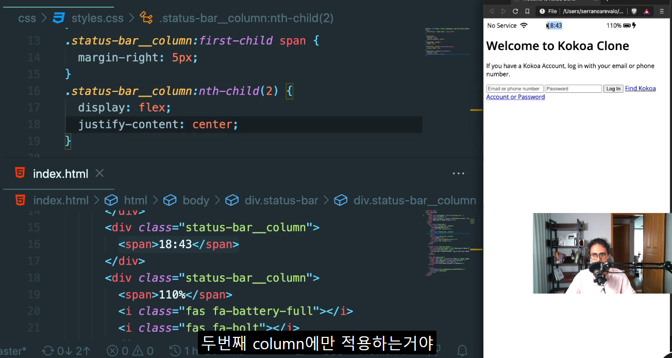Click the styles.css minimap preview
The height and width of the screenshot is (358, 672).
(x=447, y=42)
